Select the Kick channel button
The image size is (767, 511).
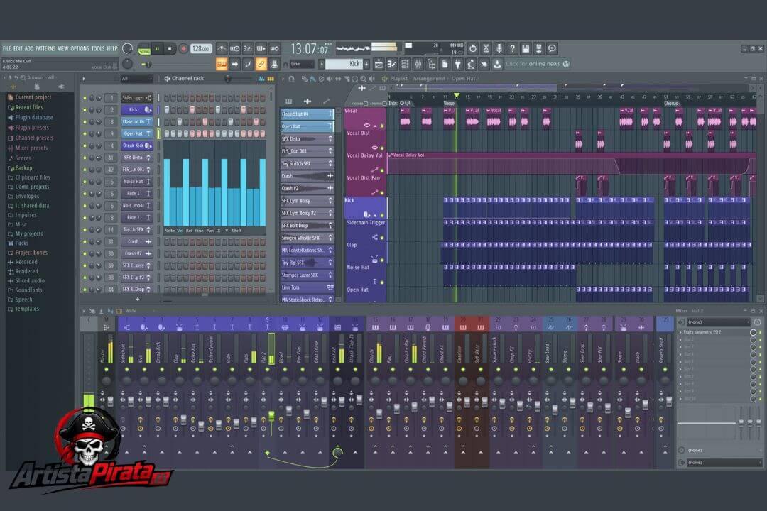(137, 110)
